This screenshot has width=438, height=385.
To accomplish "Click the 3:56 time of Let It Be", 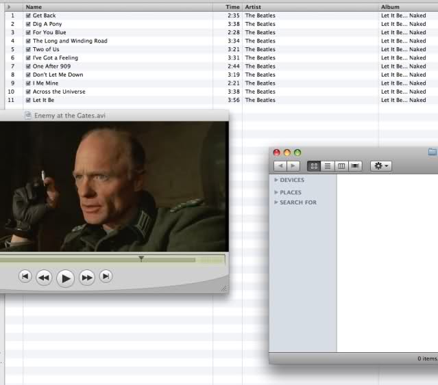I will coord(234,100).
